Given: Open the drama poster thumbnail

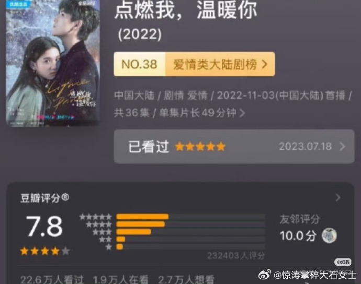Looking at the screenshot, I should point(53,63).
